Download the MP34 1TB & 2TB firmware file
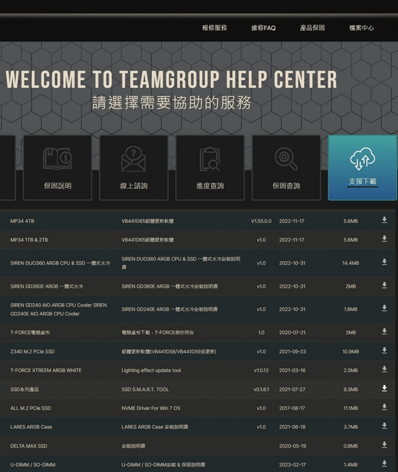The width and height of the screenshot is (398, 472). (x=385, y=239)
